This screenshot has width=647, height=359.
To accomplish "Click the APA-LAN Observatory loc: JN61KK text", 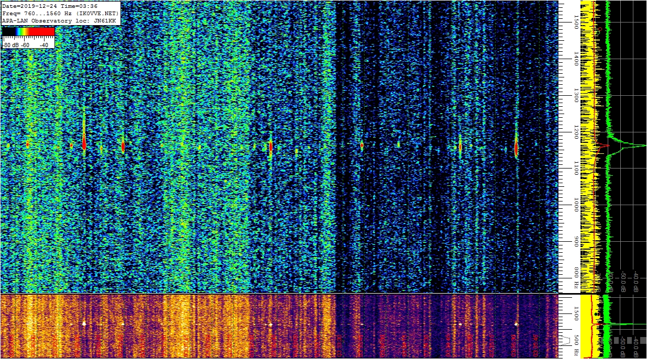I will (x=59, y=20).
